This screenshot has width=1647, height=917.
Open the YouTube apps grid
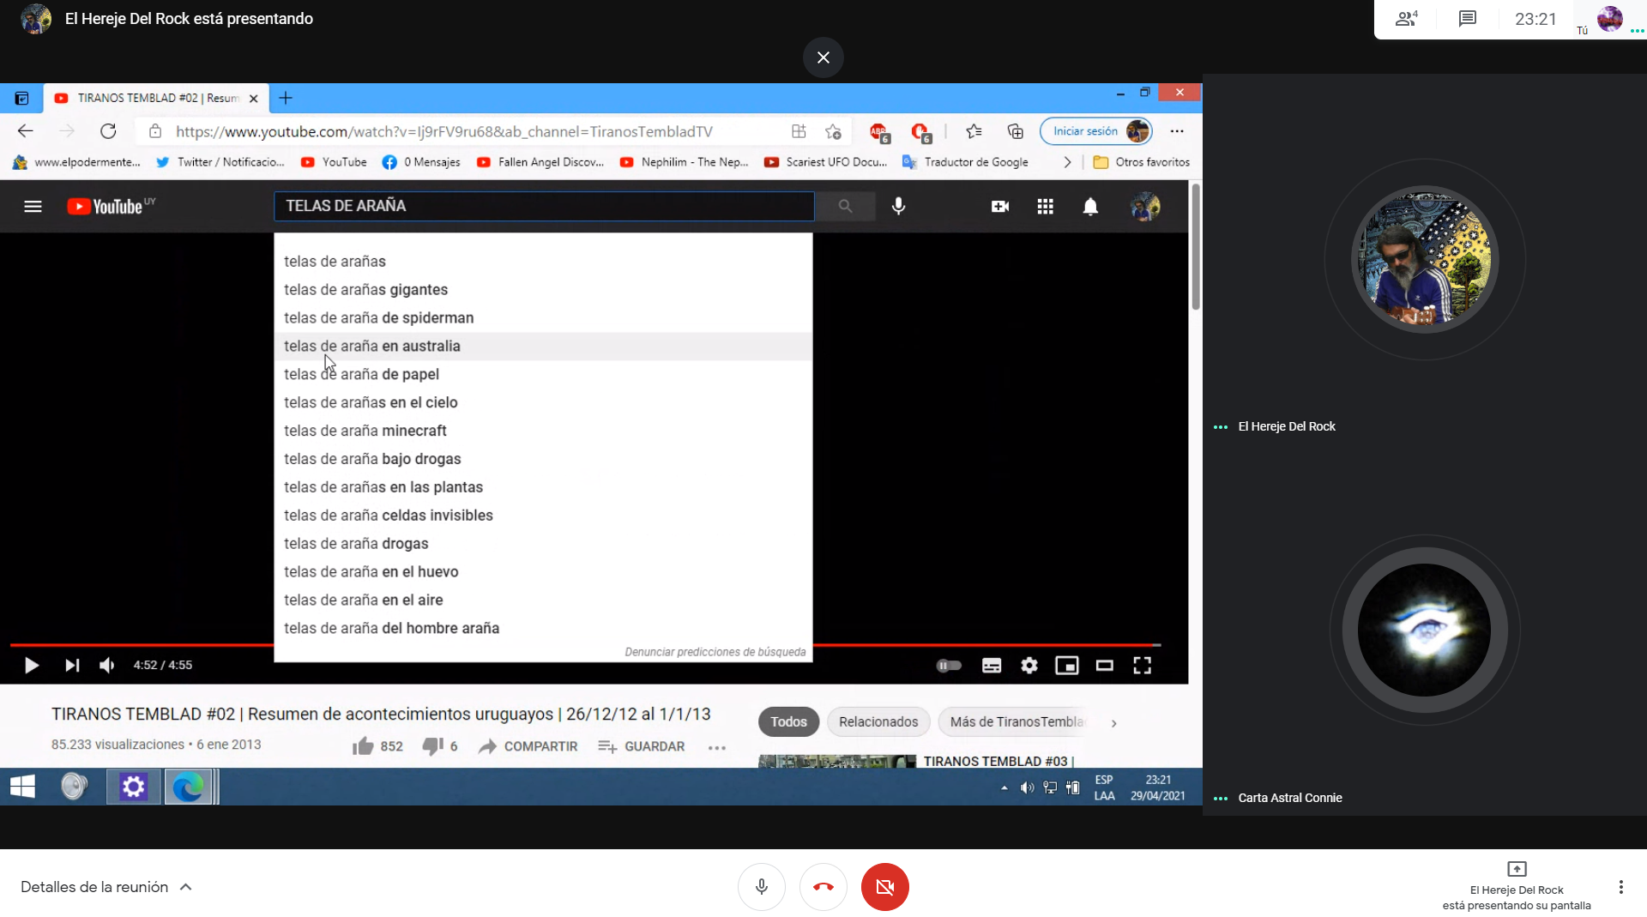point(1045,207)
